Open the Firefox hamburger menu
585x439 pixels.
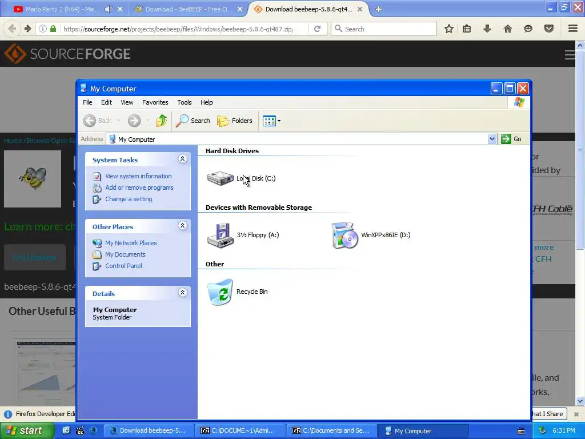pos(573,29)
